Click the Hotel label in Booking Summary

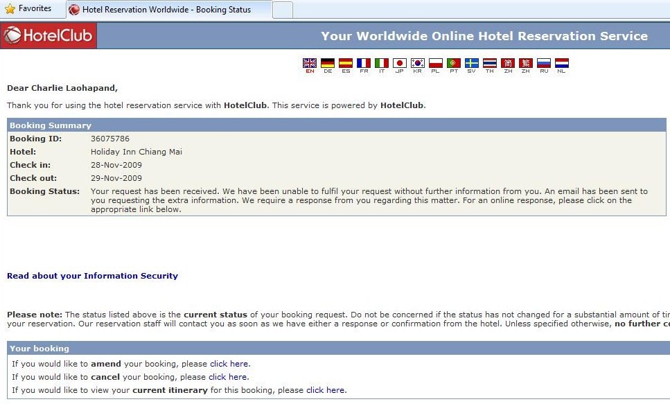pyautogui.click(x=23, y=152)
